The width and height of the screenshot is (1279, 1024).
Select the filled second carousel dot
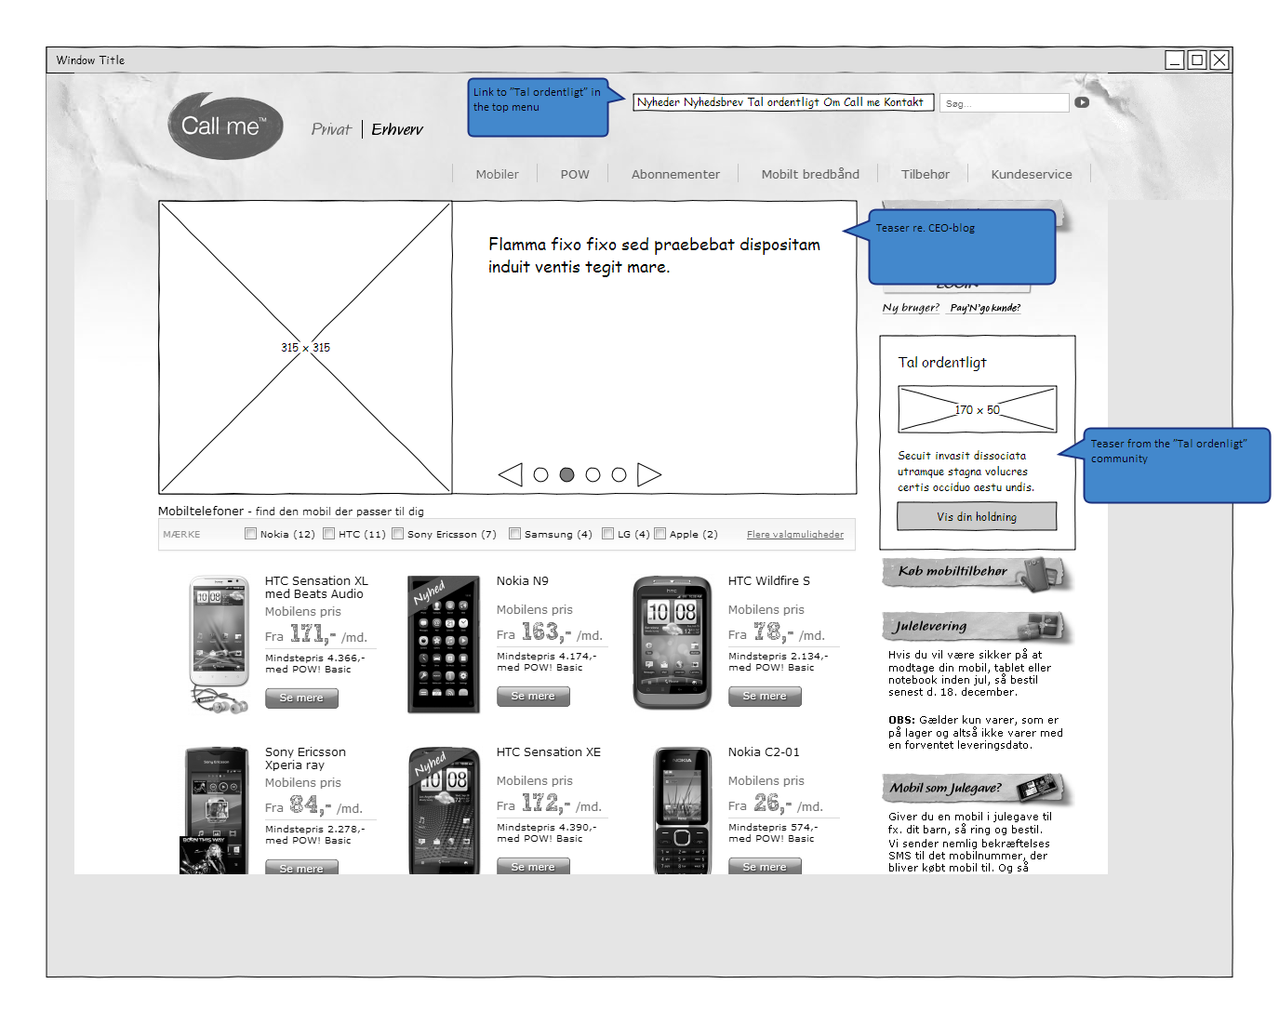[566, 474]
